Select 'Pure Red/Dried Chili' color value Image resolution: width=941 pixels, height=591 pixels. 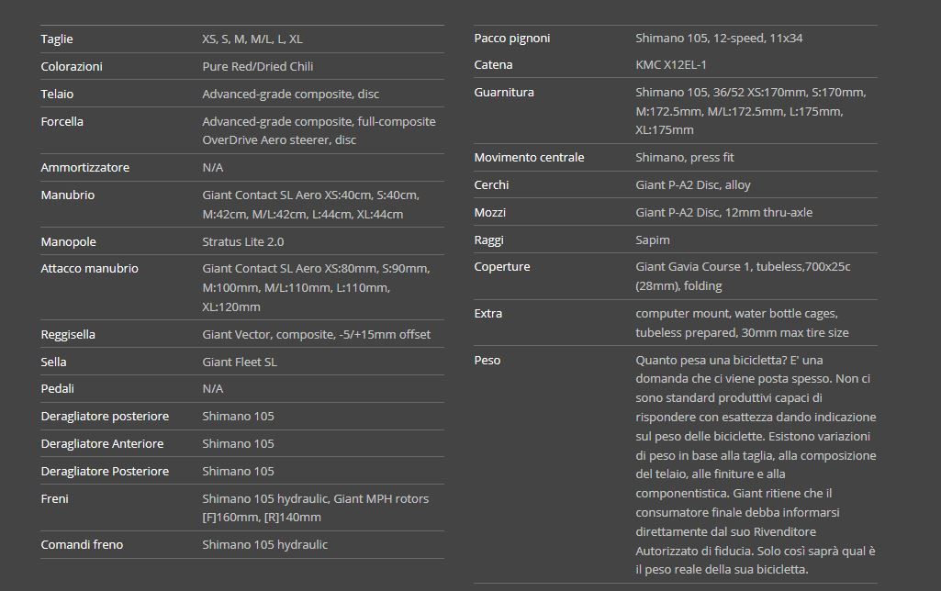click(257, 67)
